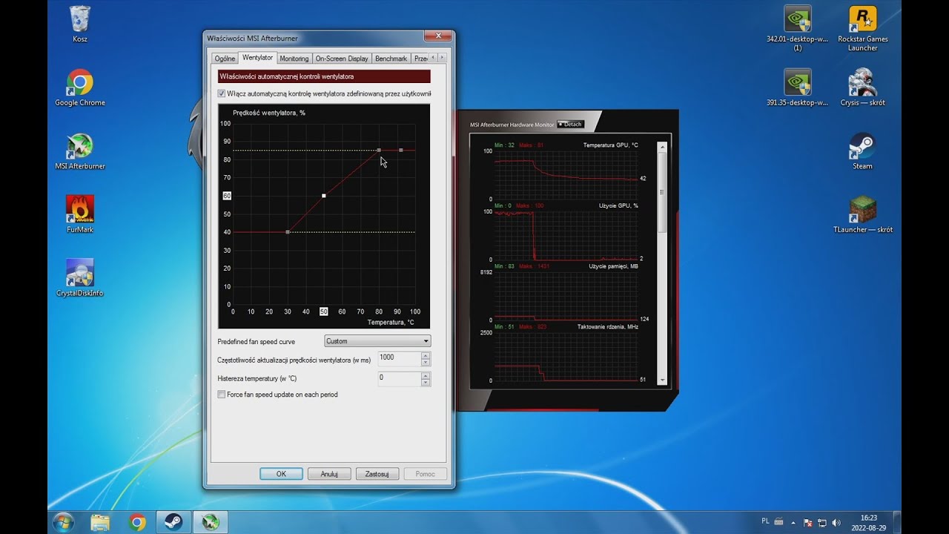Viewport: 949px width, 534px height.
Task: Open the Crysis shortcut icon
Action: 862,87
